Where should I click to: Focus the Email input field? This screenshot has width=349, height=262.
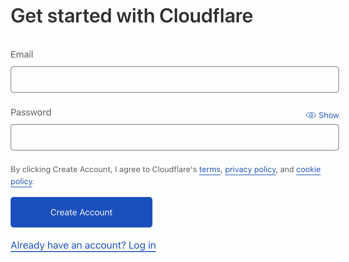[174, 79]
